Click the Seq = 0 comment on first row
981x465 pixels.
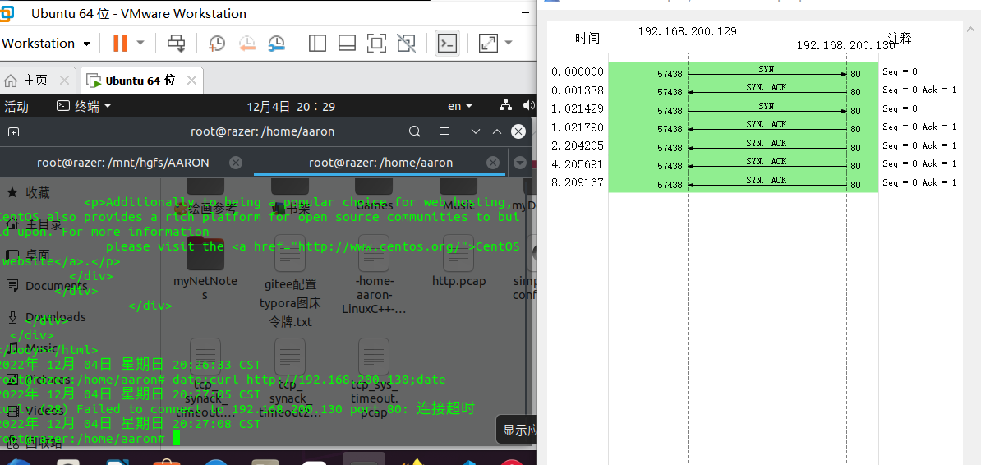pyautogui.click(x=900, y=72)
